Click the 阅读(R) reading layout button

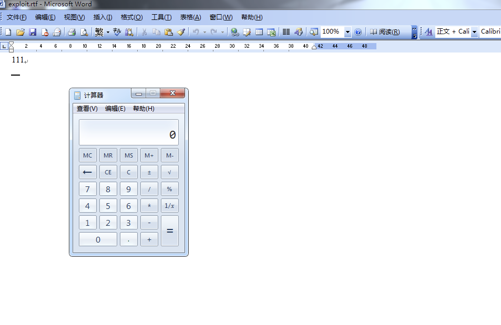tap(385, 32)
